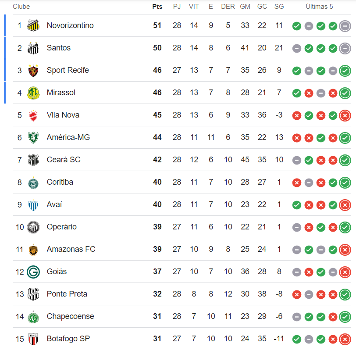Open the Amazonas FC team link
356x347 pixels.
pyautogui.click(x=71, y=249)
